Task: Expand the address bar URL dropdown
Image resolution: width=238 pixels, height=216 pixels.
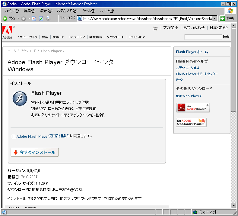Action: tap(215, 18)
